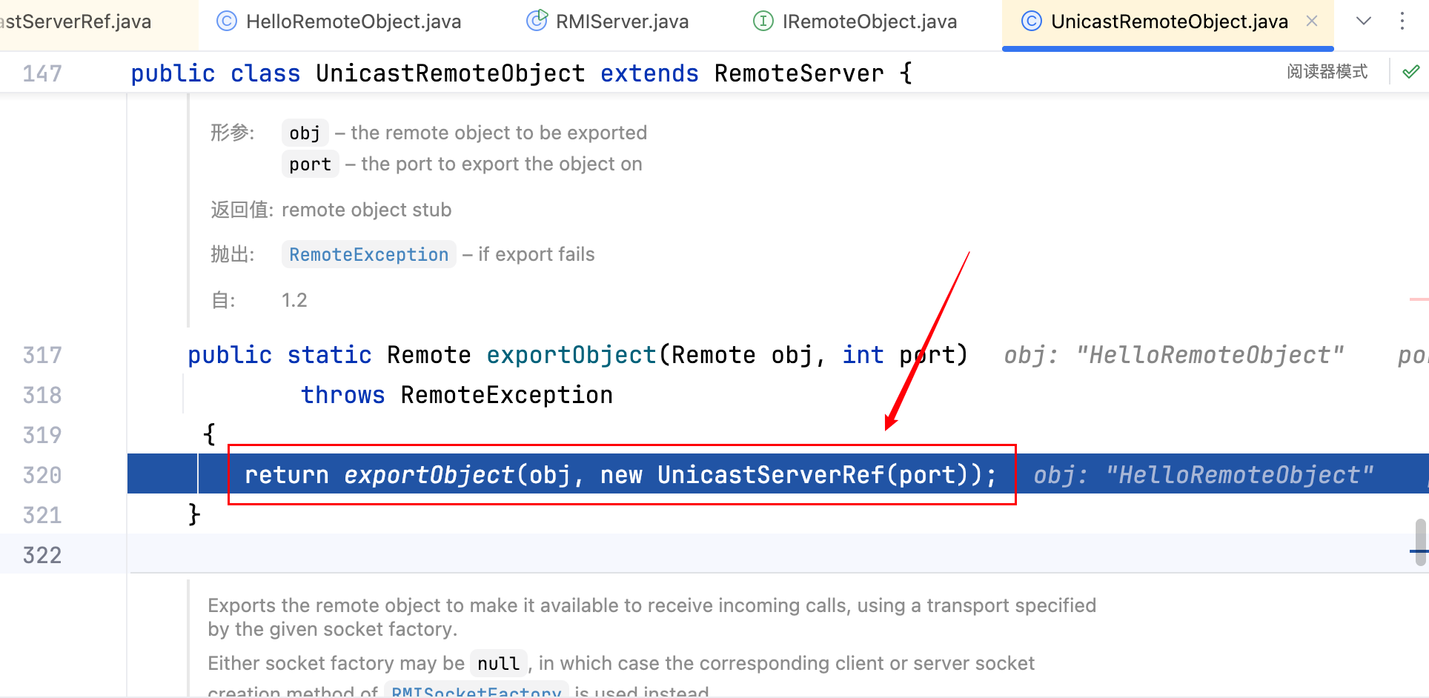Screen dimensions: 1429x698
Task: Close the UnicastRemoteObject.java tab
Action: [x=1312, y=21]
